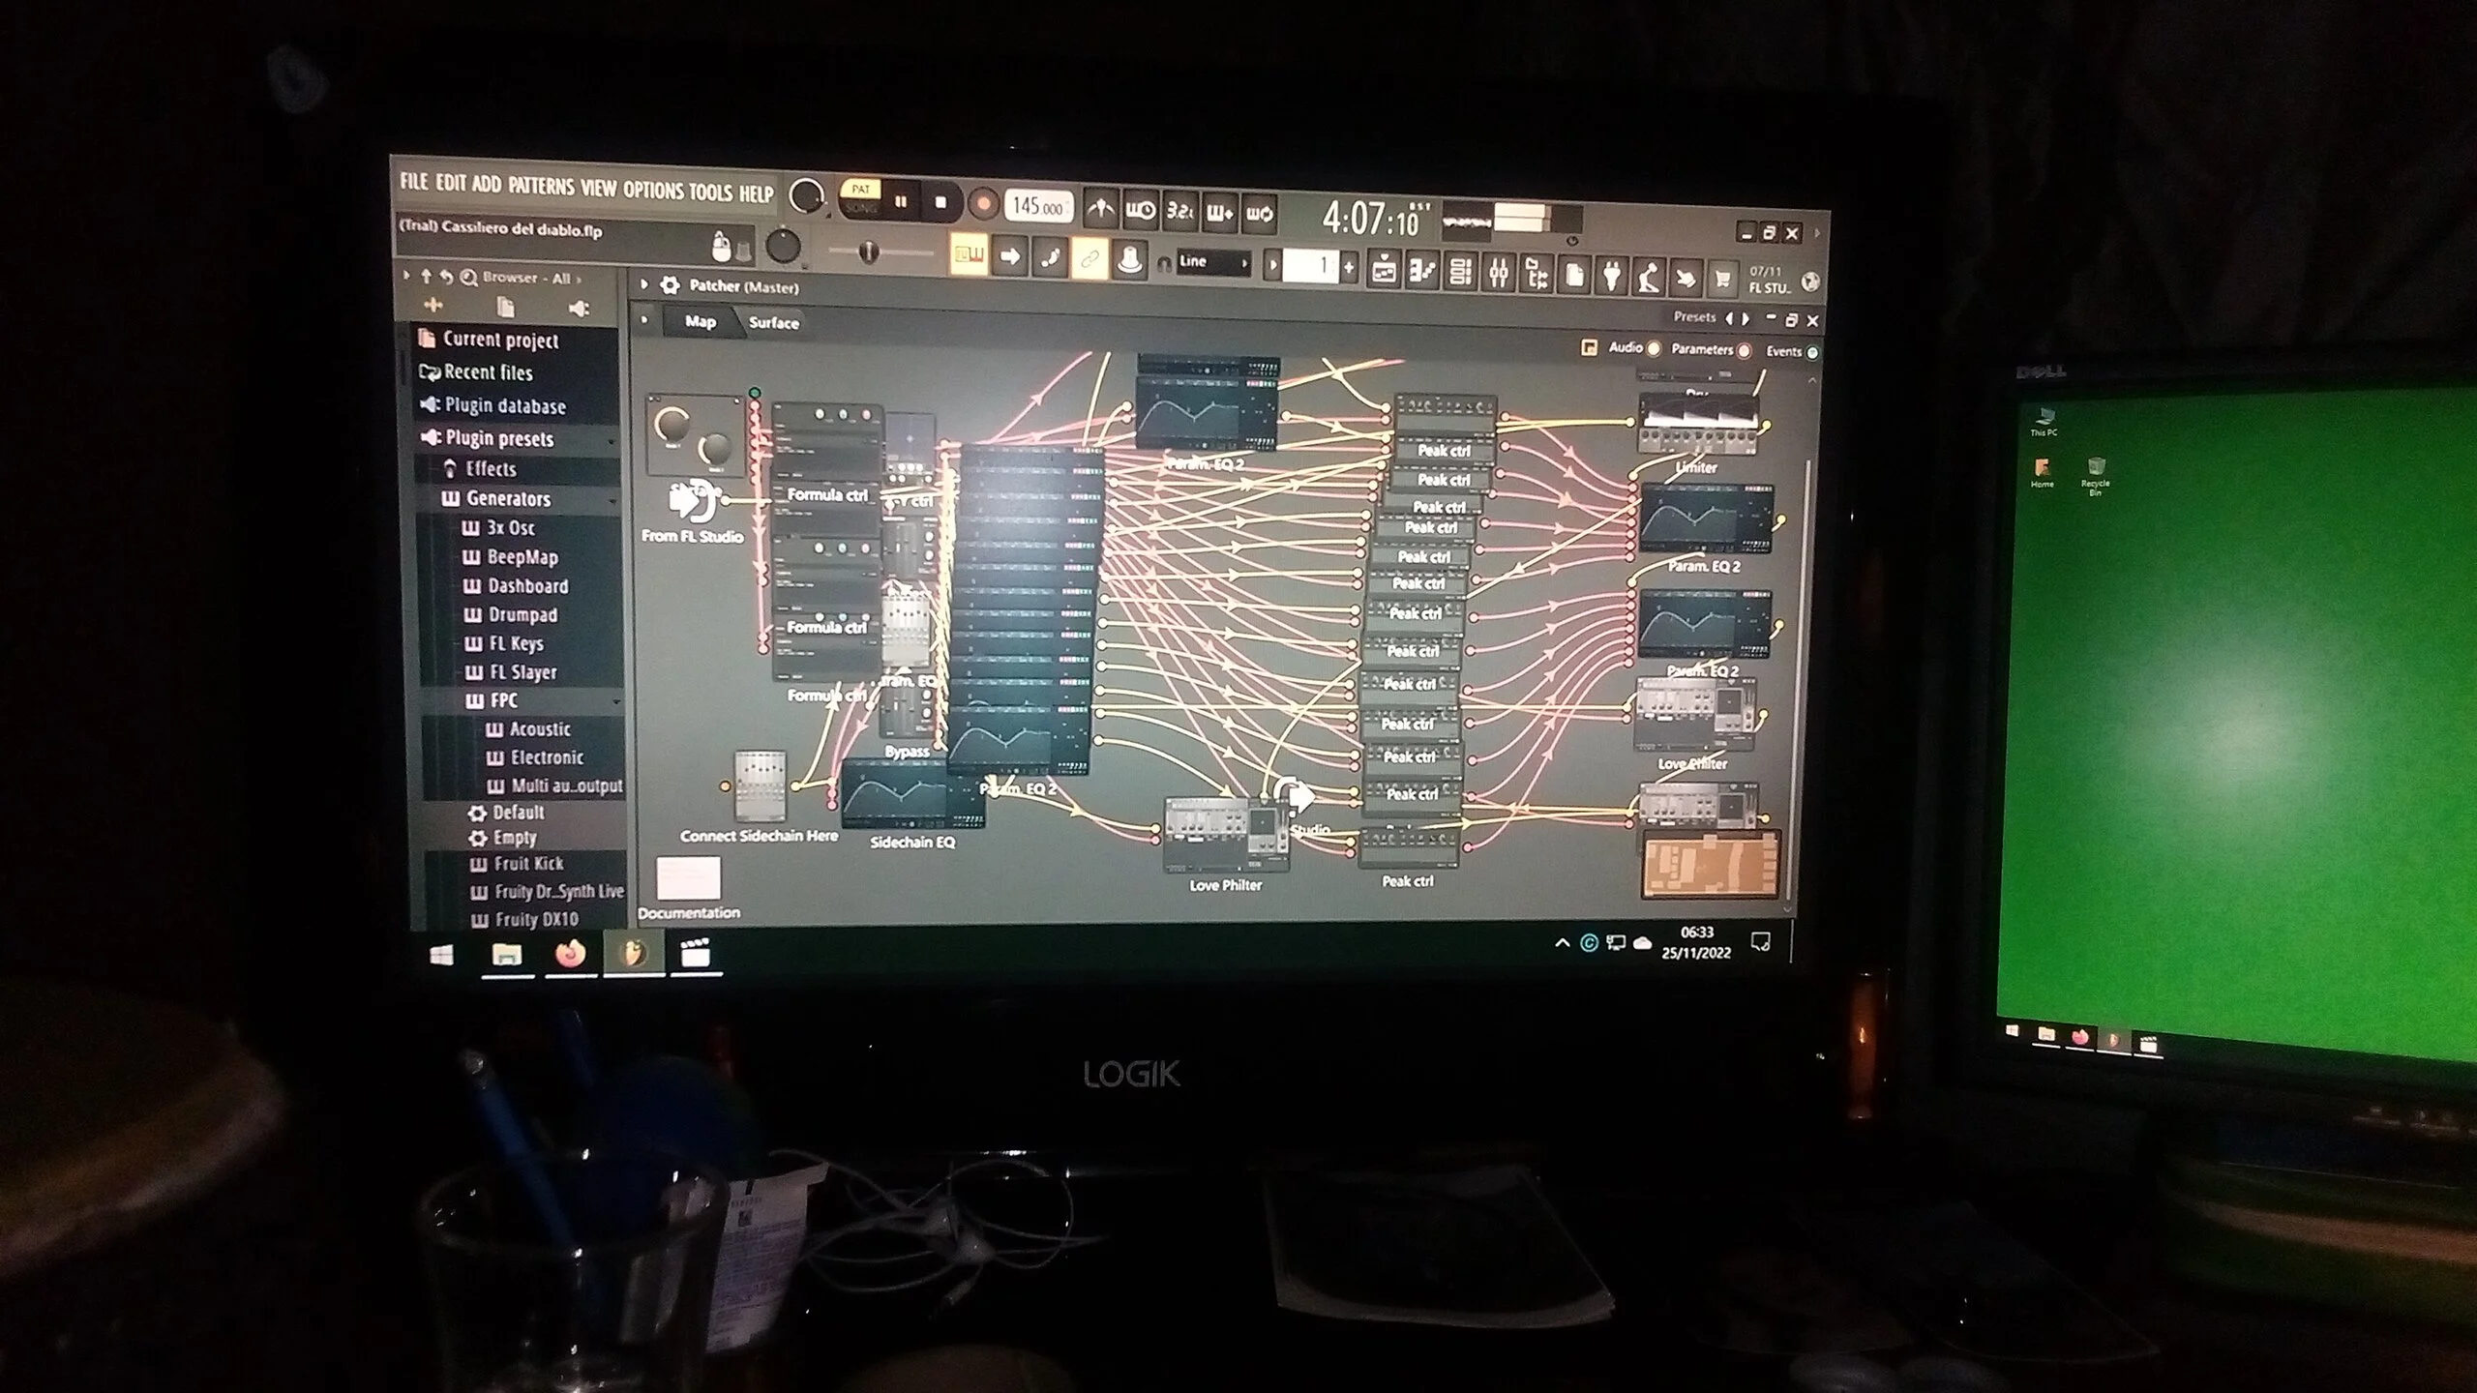Click the metronome icon
Image resolution: width=2477 pixels, height=1393 pixels.
(x=1101, y=210)
